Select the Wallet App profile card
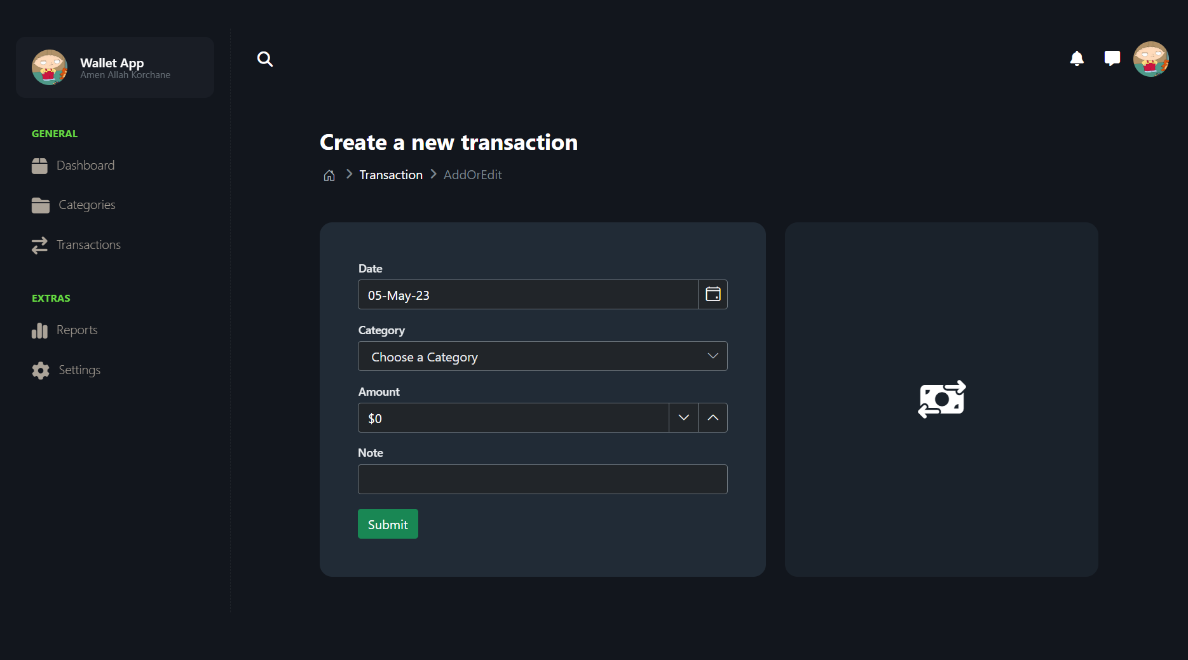The image size is (1188, 660). (x=114, y=67)
